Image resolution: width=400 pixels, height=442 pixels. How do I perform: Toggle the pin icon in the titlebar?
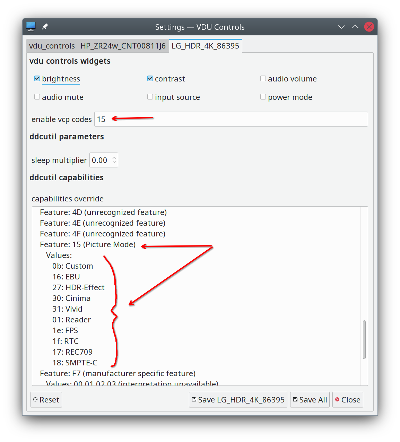(x=45, y=26)
